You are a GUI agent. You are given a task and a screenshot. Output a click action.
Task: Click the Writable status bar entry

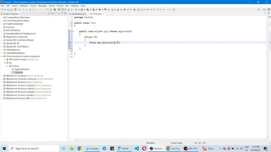pyautogui.click(x=151, y=143)
